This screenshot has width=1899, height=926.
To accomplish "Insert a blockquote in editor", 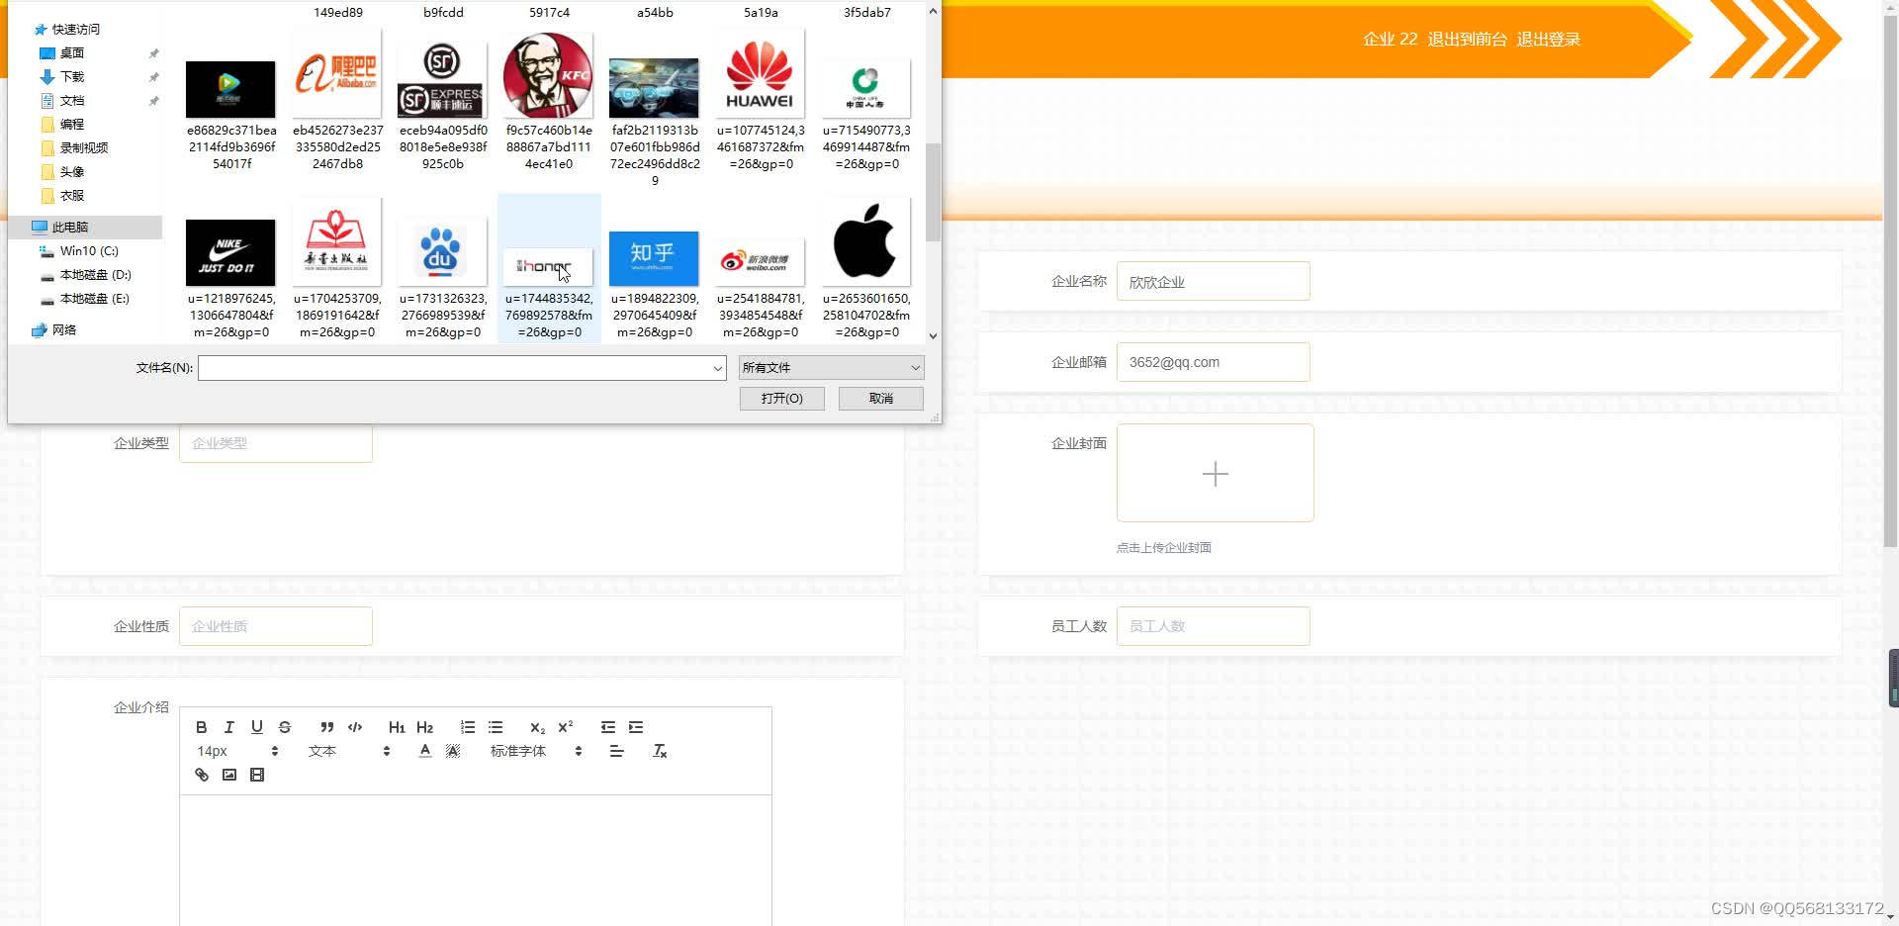I will coord(327,727).
